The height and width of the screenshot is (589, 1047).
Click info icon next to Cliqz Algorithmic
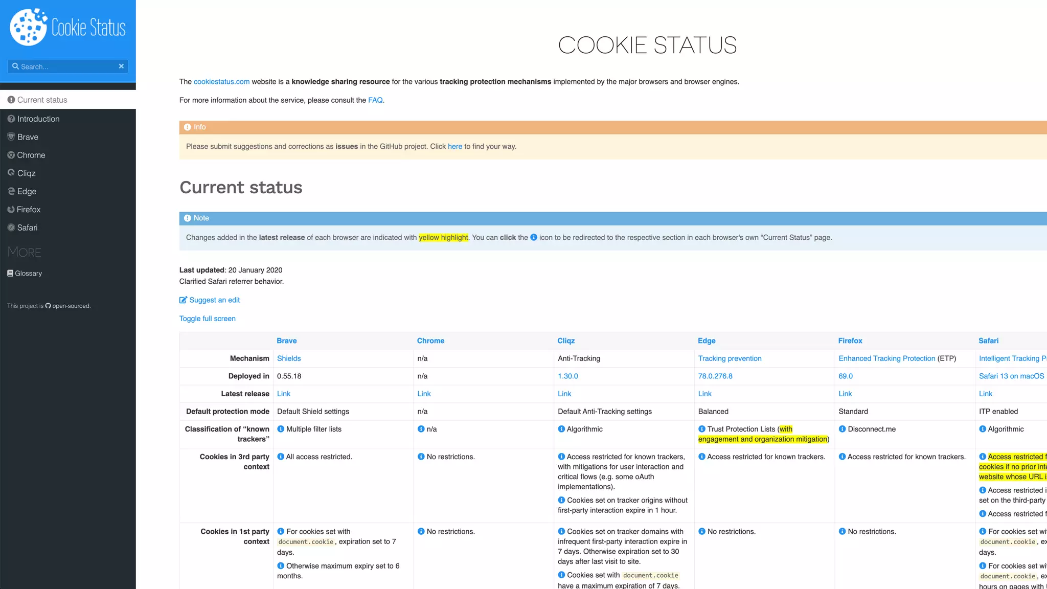click(561, 429)
